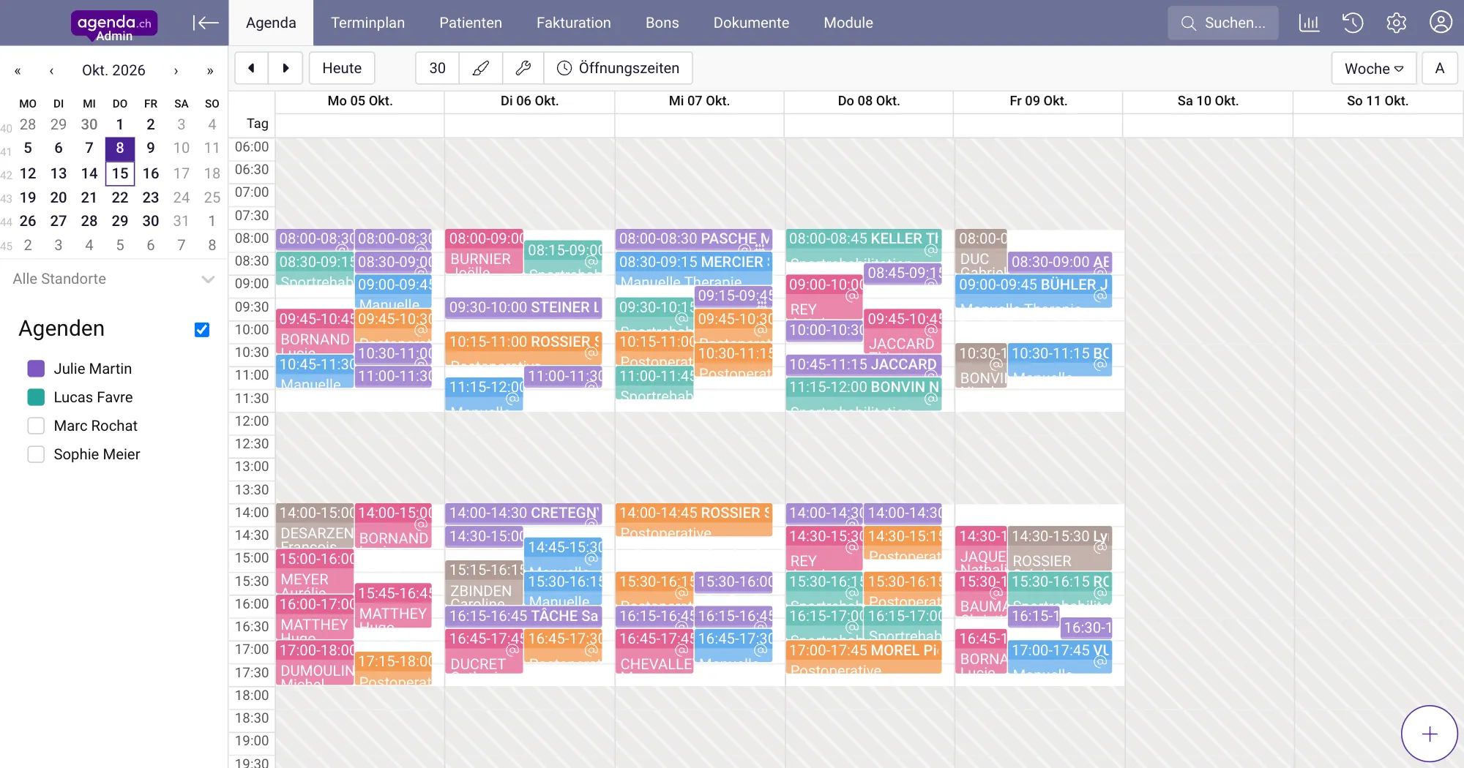
Task: Click the agenda.ch Admin logo
Action: click(114, 25)
